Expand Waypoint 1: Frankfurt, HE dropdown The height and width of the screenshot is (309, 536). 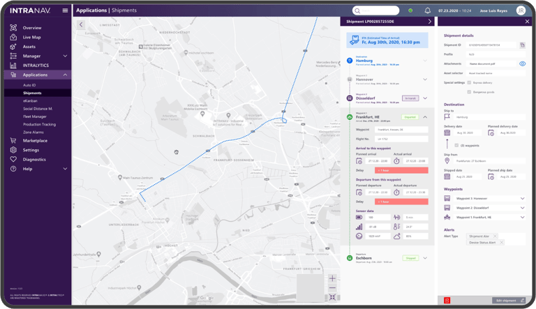click(x=522, y=217)
